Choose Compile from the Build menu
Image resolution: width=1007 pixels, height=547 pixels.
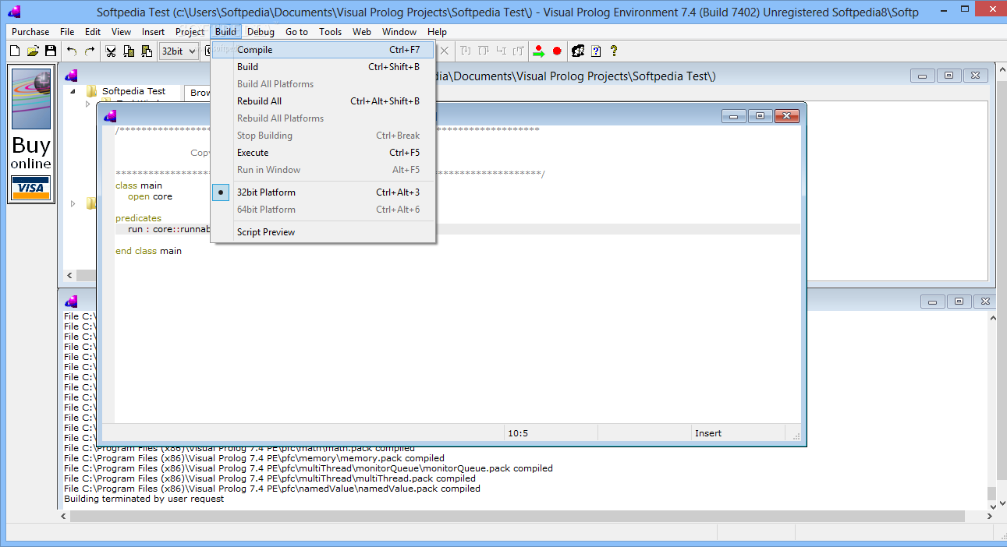(323, 50)
